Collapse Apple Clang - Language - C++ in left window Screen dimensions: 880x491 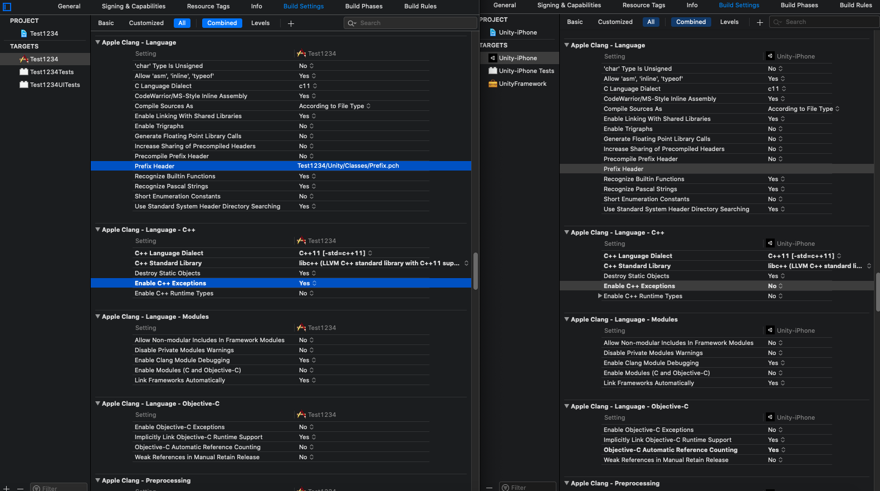click(98, 230)
